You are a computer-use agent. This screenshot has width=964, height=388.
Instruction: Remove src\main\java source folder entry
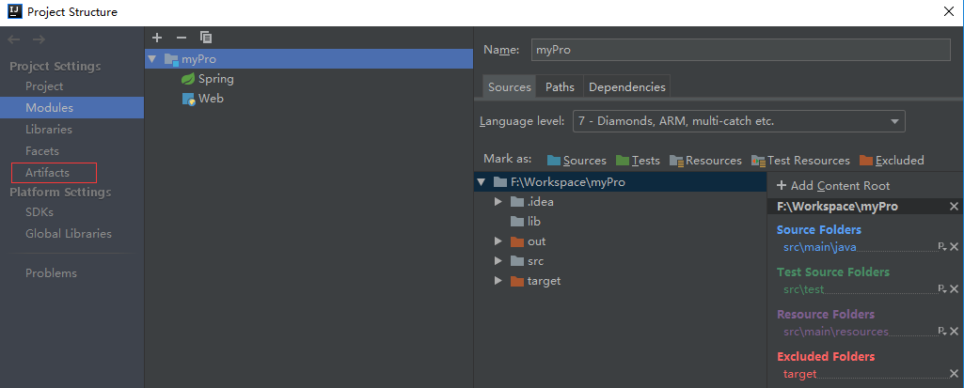coord(955,247)
